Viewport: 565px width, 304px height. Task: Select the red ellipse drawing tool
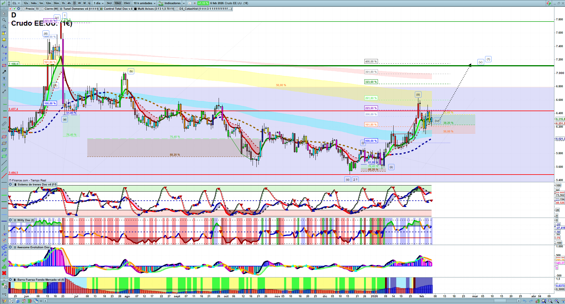tap(4, 137)
